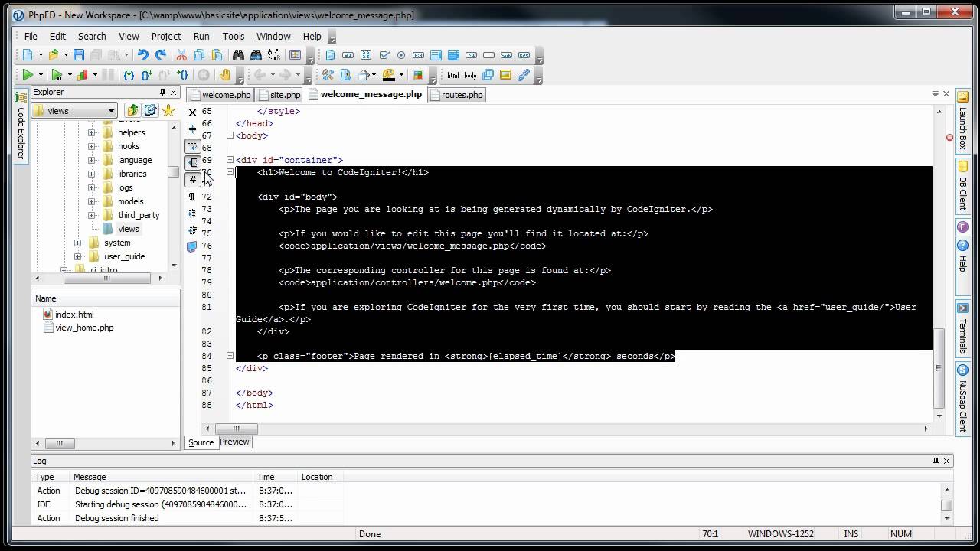This screenshot has height=551, width=980.
Task: Switch to the routes.php tab
Action: point(457,95)
